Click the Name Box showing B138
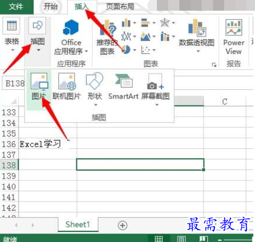255x242 pixels. [13, 84]
